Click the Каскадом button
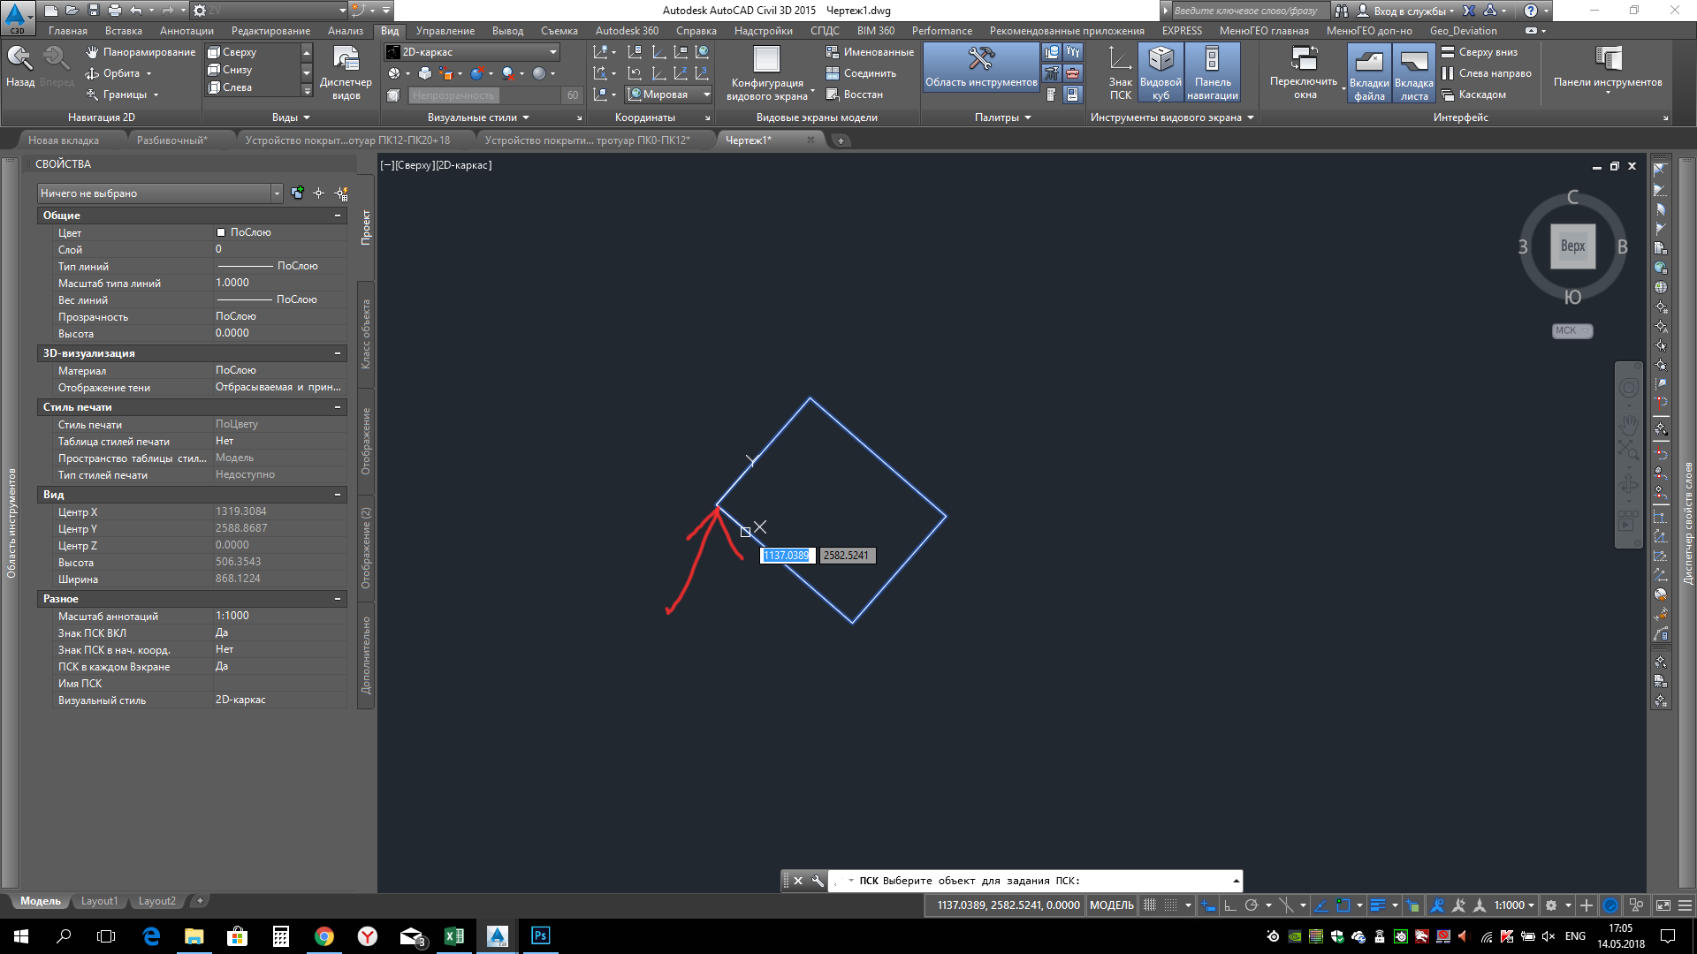 click(1473, 95)
